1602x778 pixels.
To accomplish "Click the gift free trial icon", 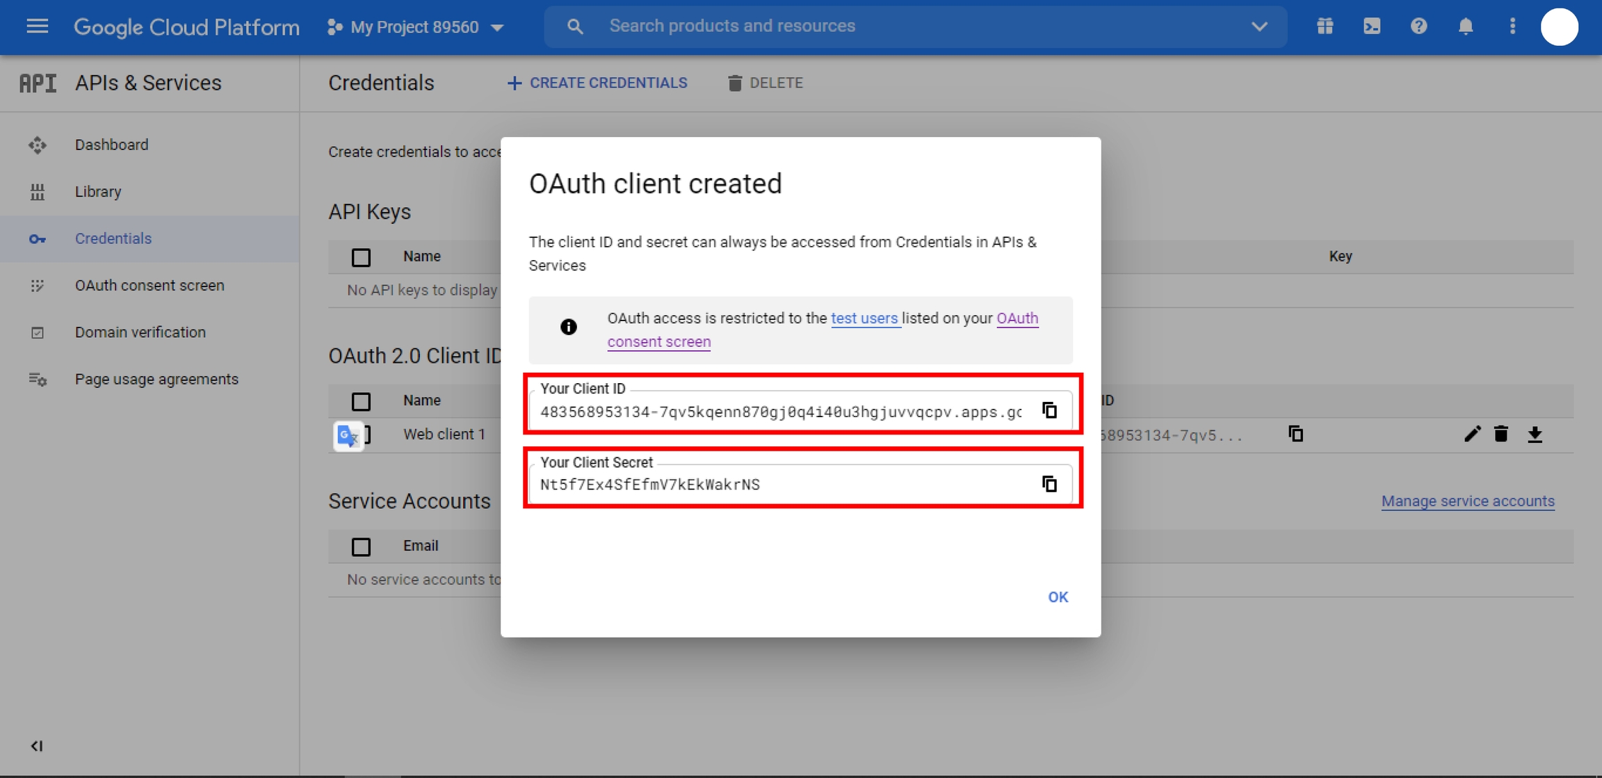I will pyautogui.click(x=1325, y=26).
